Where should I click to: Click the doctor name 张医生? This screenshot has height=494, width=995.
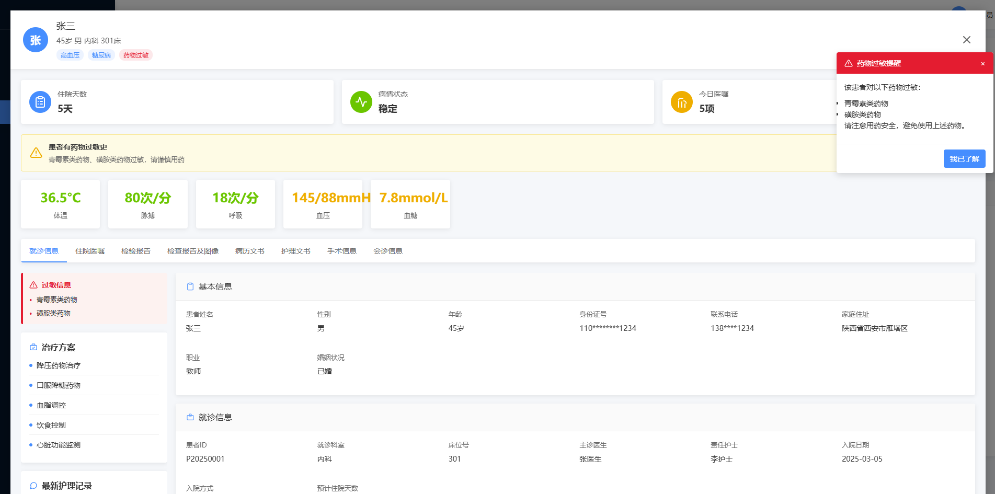(x=590, y=459)
